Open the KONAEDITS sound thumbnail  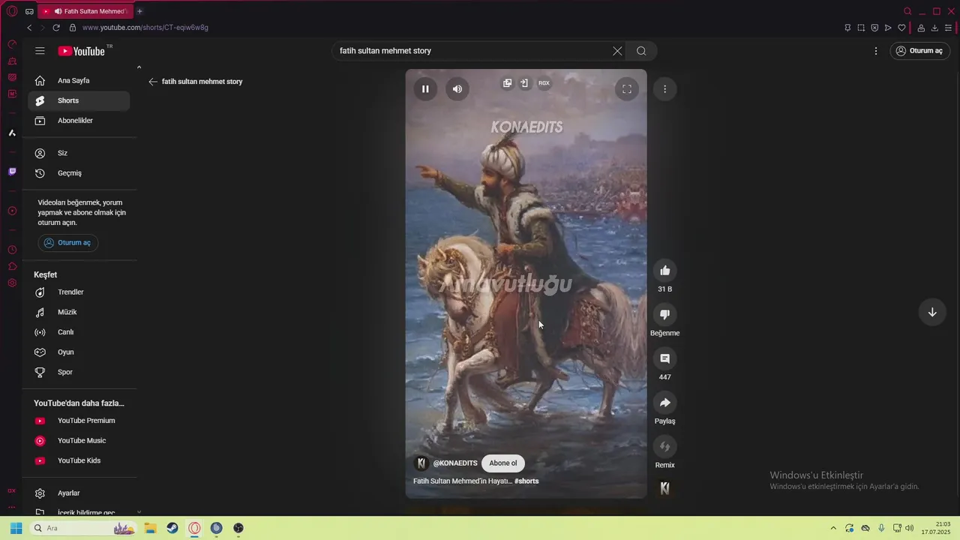pyautogui.click(x=664, y=488)
